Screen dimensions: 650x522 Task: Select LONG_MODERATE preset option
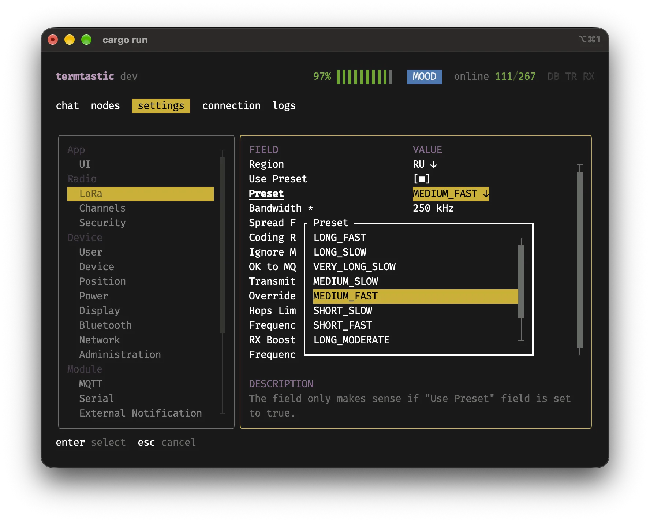click(x=351, y=340)
